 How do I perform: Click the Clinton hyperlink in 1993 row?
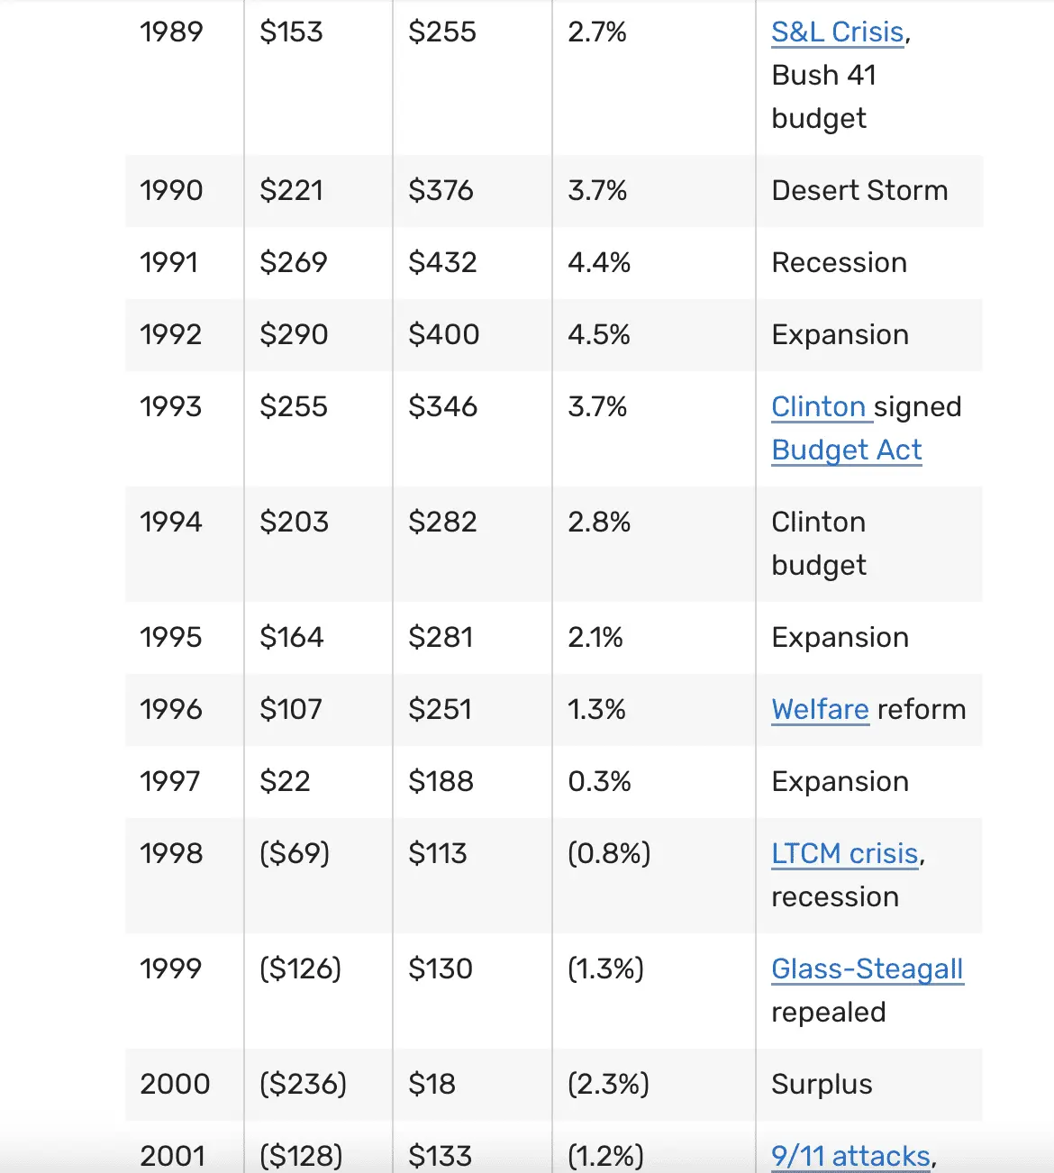tap(818, 407)
